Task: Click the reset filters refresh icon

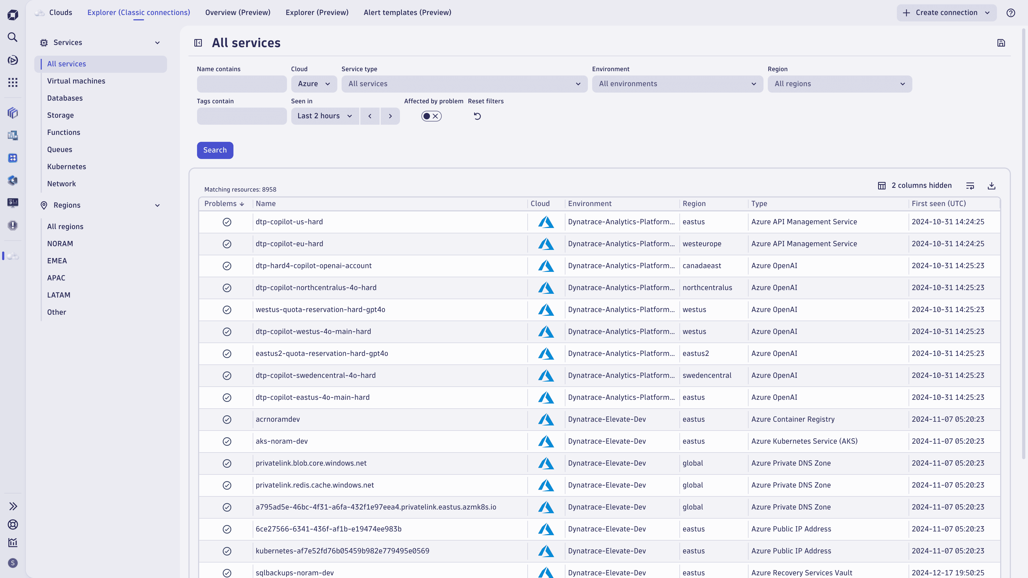Action: tap(477, 116)
